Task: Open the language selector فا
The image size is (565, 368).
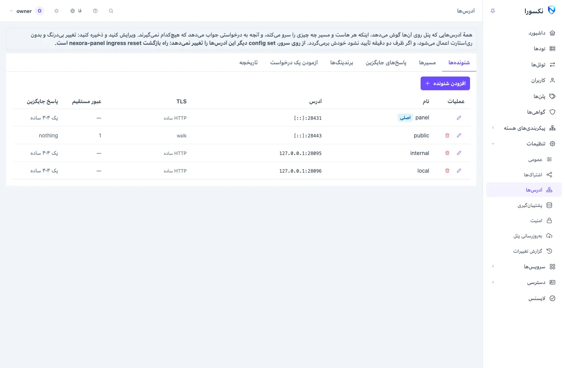Action: pyautogui.click(x=76, y=11)
